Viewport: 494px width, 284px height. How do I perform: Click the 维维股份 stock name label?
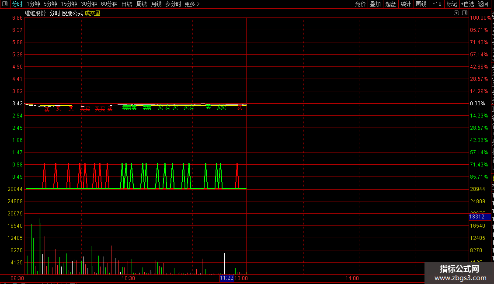(x=35, y=13)
